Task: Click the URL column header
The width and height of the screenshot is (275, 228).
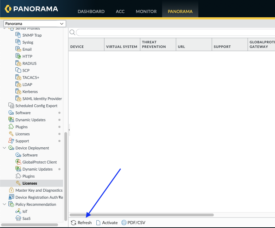Action: pyautogui.click(x=194, y=44)
